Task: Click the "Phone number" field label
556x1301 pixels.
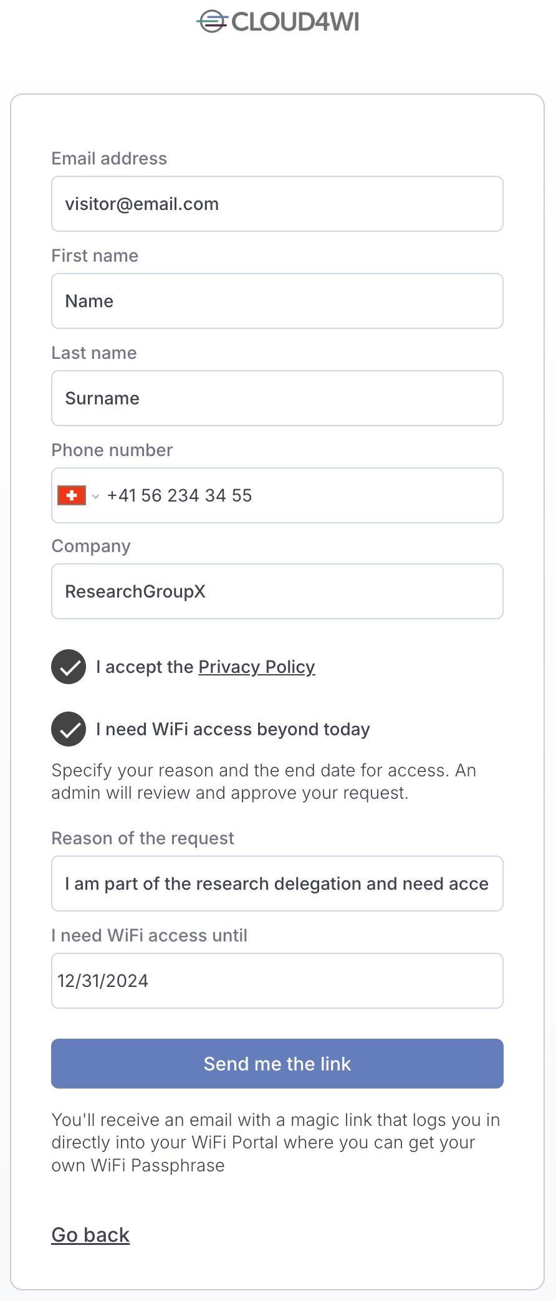Action: coord(112,450)
